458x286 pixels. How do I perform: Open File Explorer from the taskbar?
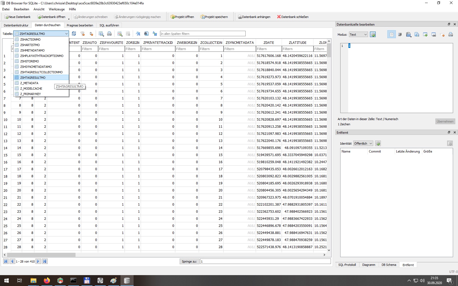tap(33, 281)
